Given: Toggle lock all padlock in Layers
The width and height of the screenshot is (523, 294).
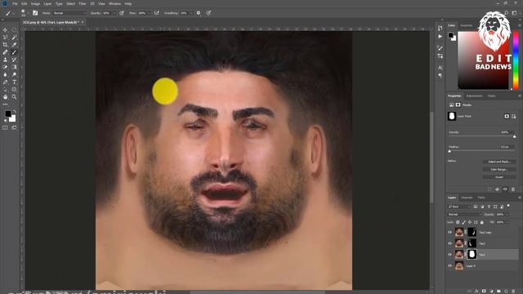Looking at the screenshot, I should (481, 222).
